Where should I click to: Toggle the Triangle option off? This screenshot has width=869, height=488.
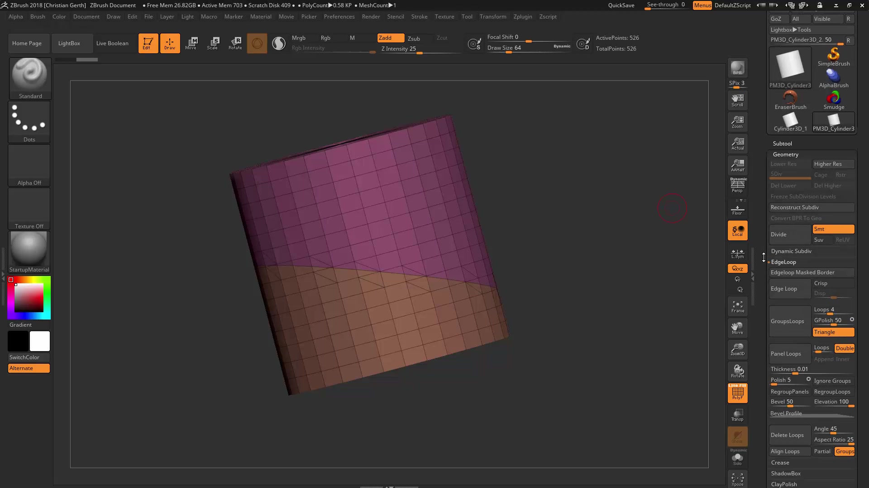click(833, 332)
